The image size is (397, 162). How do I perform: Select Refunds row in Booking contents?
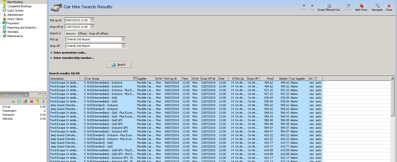tap(24, 119)
